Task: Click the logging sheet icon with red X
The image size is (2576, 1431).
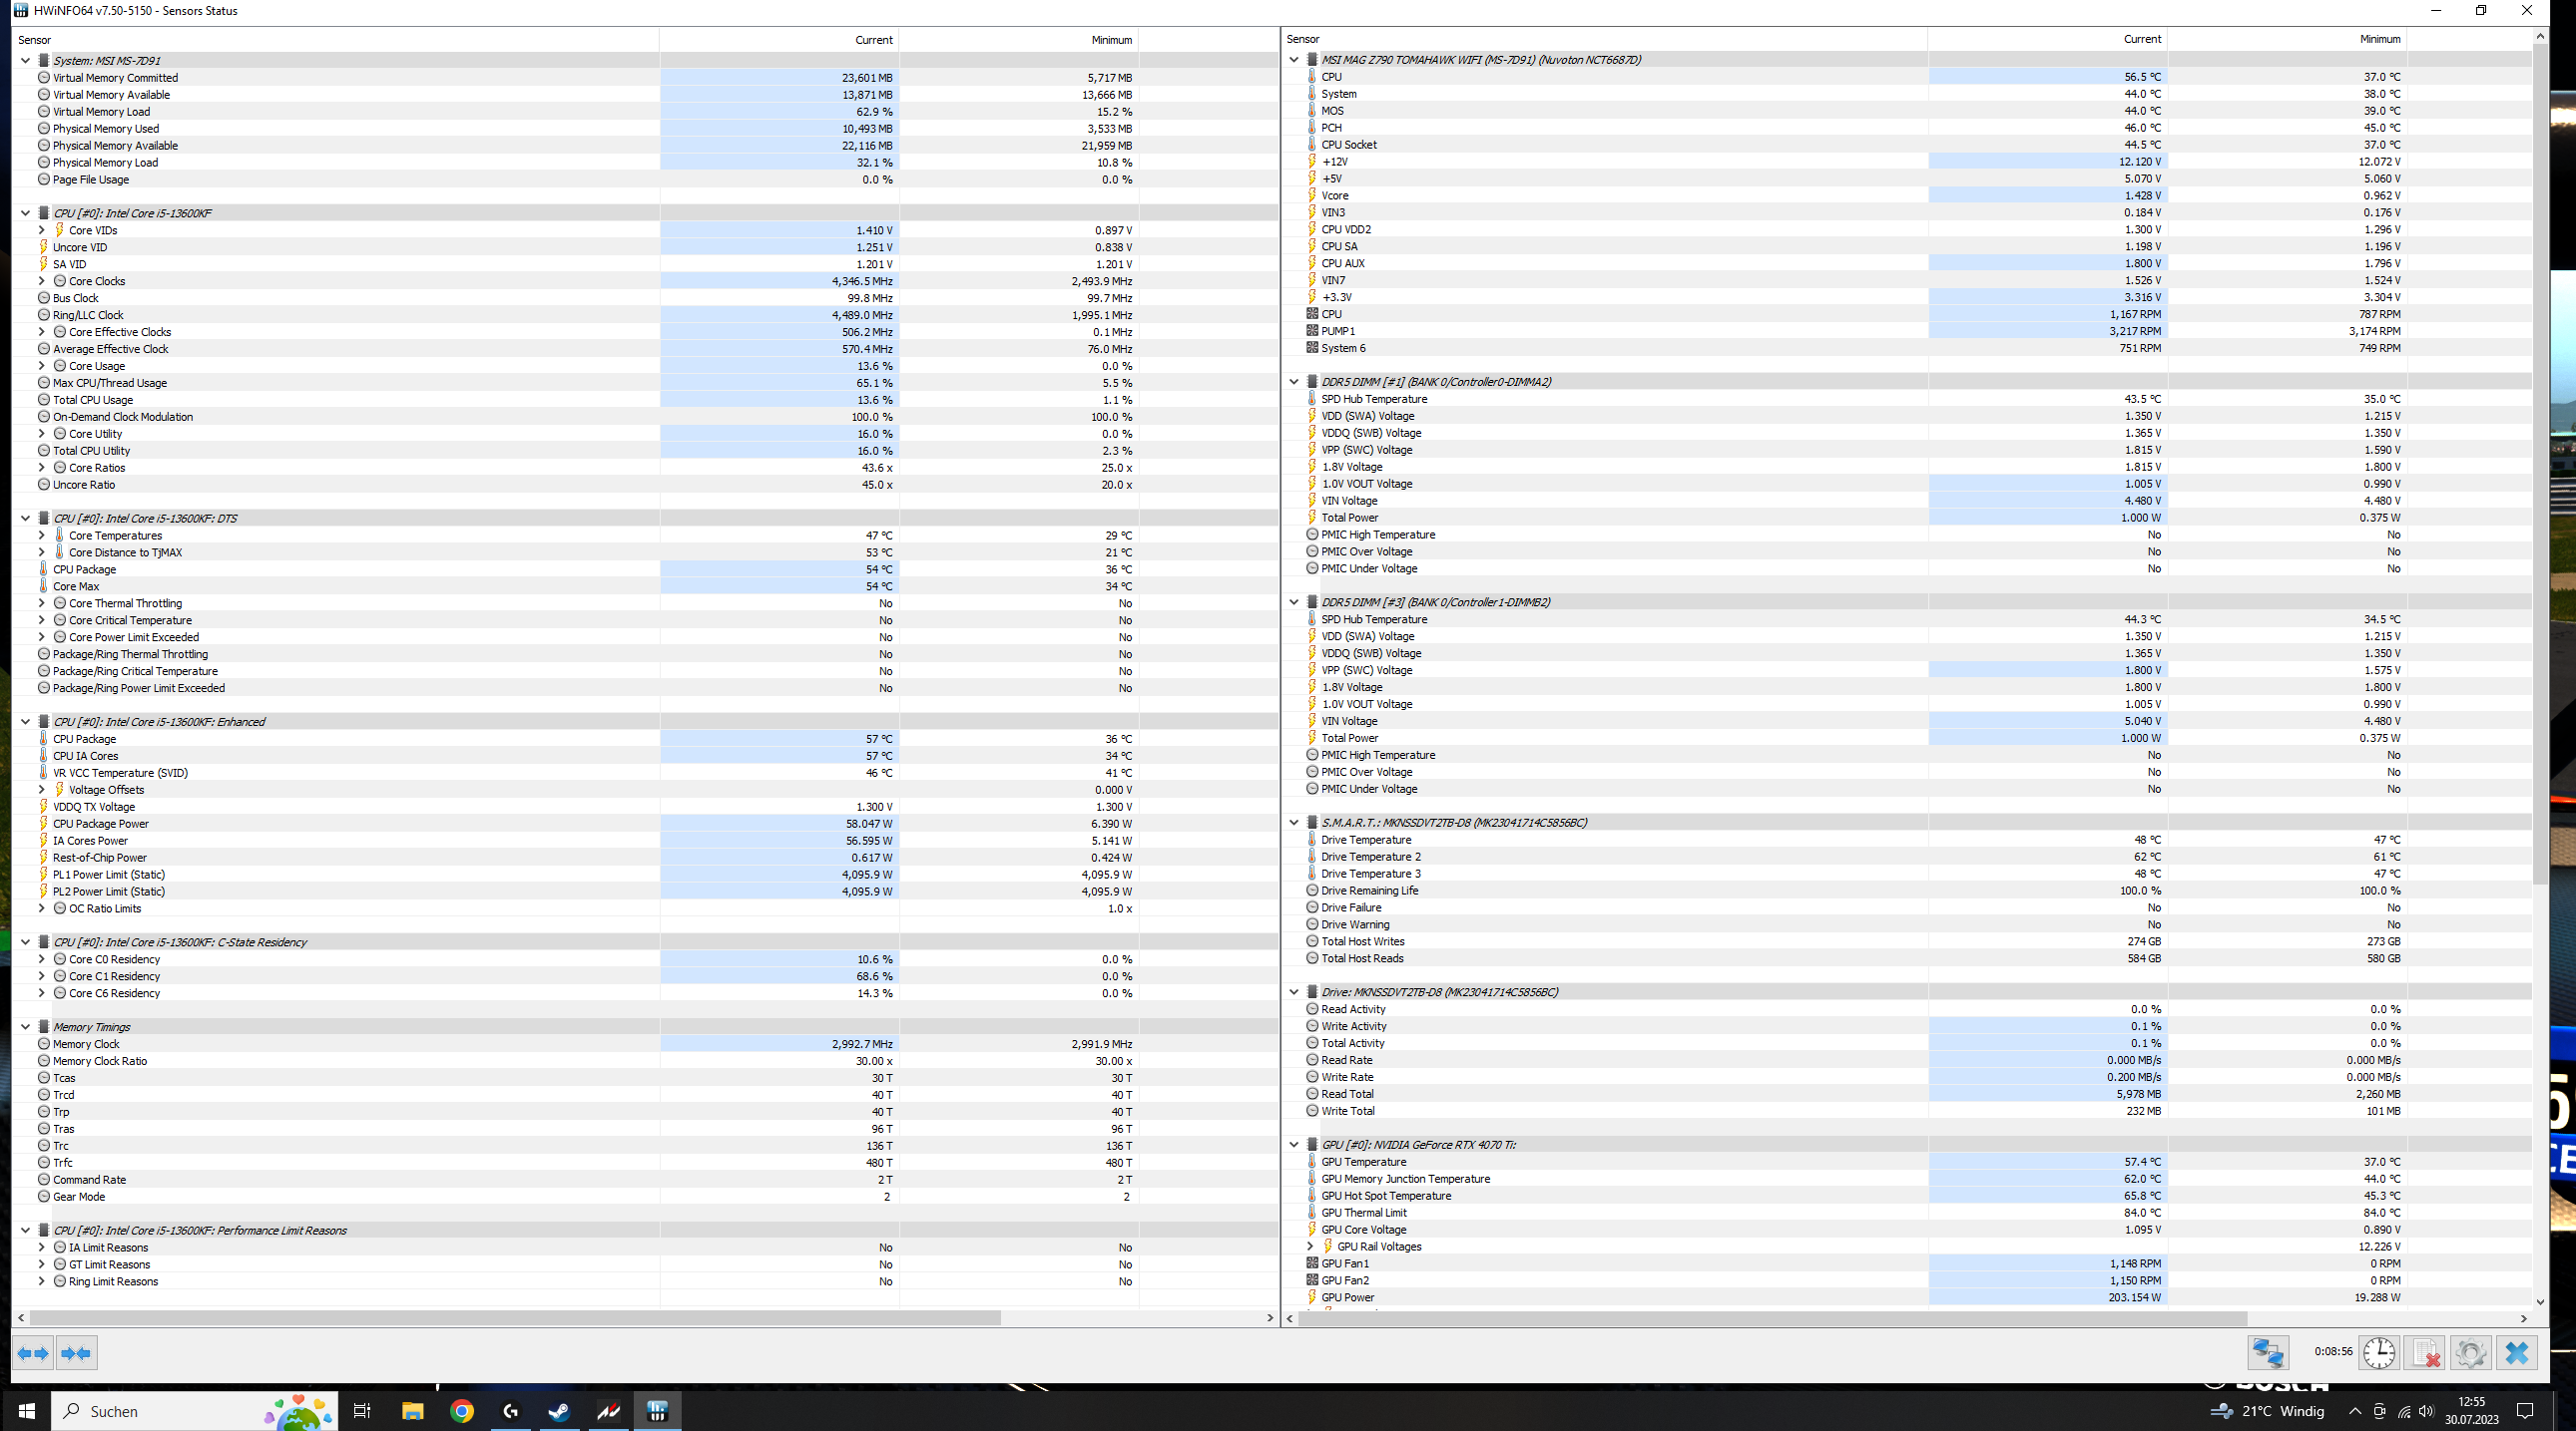Action: 2425,1353
